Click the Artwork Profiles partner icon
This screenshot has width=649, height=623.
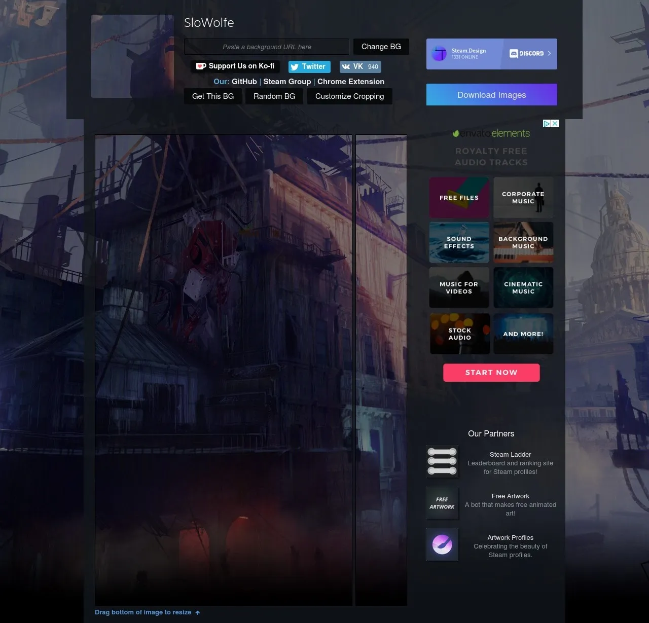click(442, 544)
